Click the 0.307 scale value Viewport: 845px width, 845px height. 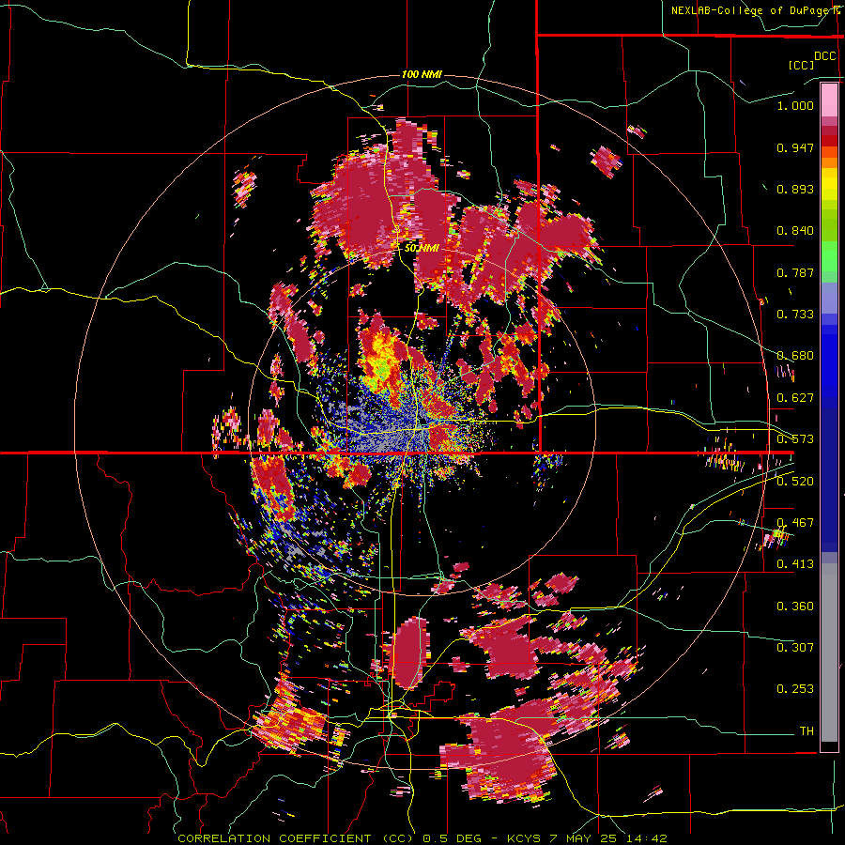pyautogui.click(x=795, y=648)
